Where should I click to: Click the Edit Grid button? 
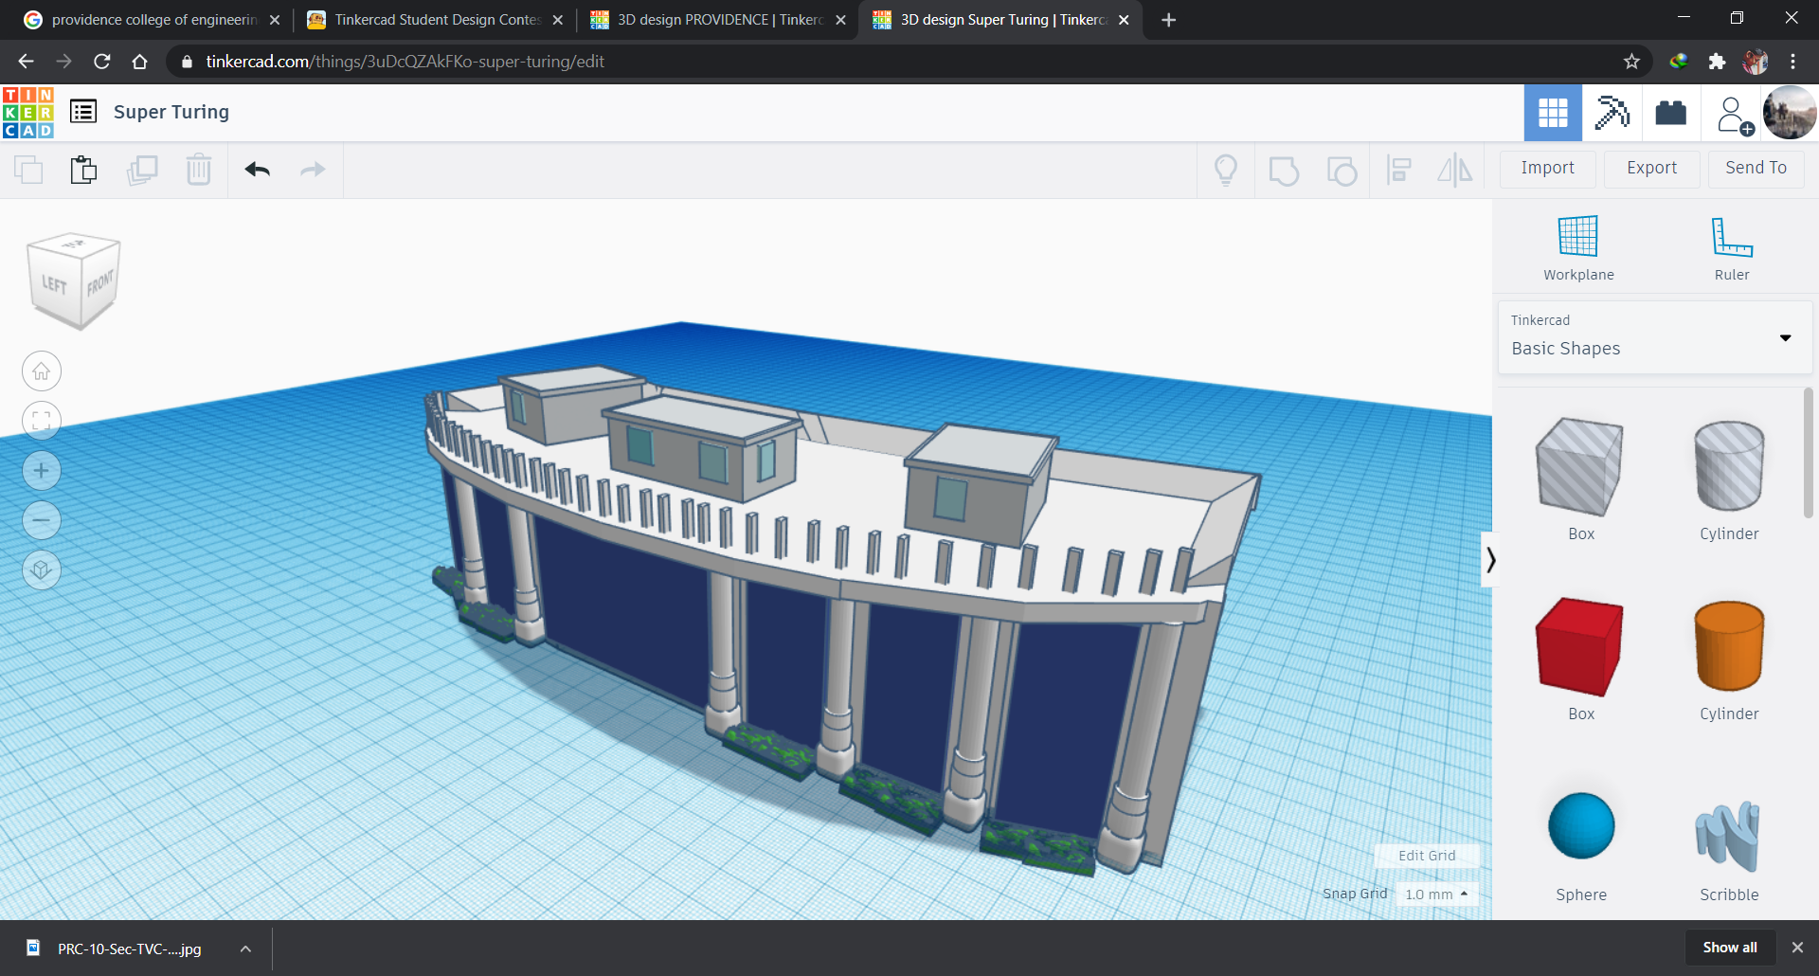1427,856
